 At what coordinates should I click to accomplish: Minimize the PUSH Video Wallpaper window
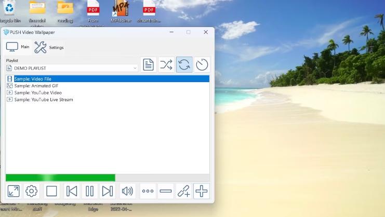click(171, 32)
